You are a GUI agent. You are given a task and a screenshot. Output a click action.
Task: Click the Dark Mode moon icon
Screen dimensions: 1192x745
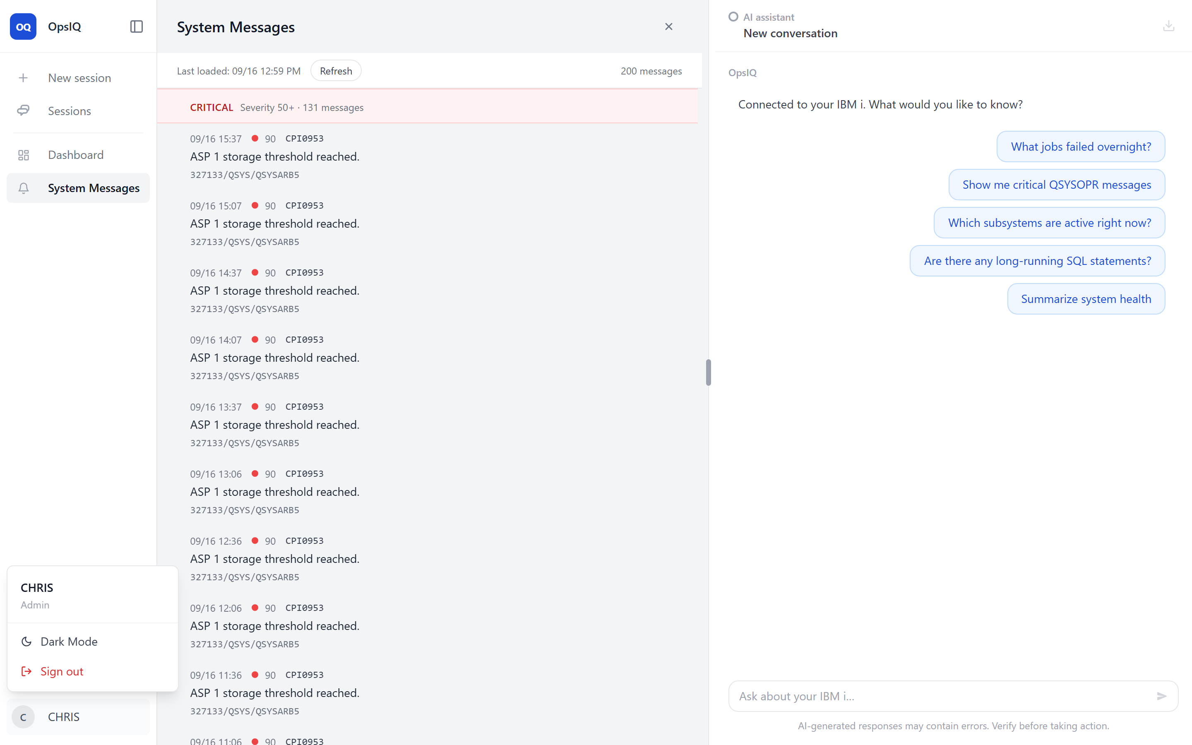pos(26,641)
